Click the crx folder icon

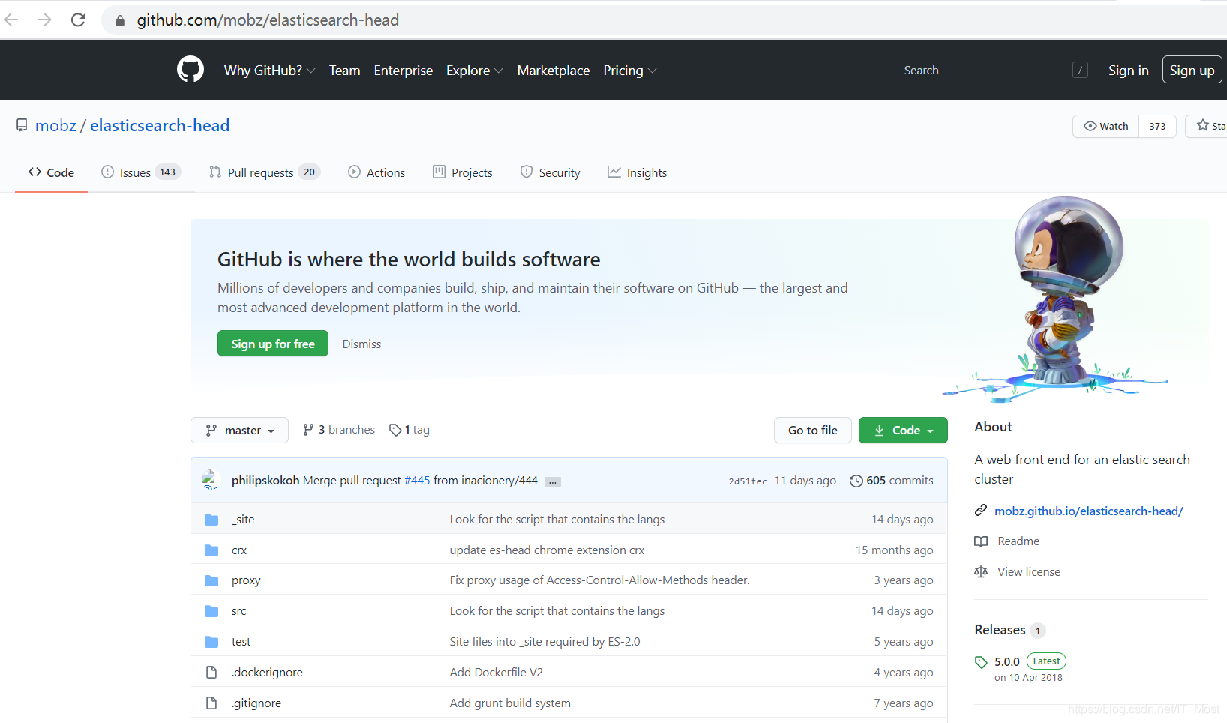(x=211, y=550)
